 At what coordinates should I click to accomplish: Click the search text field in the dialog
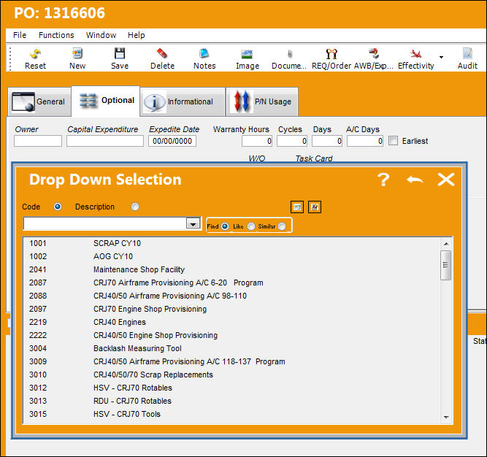pyautogui.click(x=105, y=223)
